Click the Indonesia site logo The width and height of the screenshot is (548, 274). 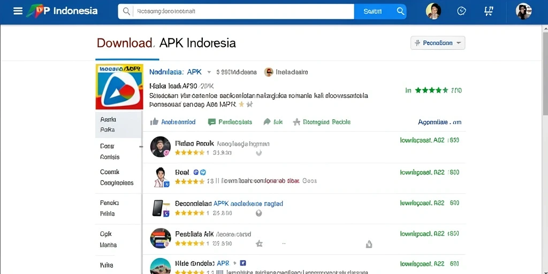point(62,11)
